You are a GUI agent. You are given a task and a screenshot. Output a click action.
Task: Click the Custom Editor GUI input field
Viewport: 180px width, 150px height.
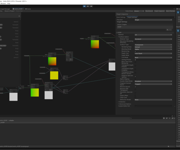point(153,106)
